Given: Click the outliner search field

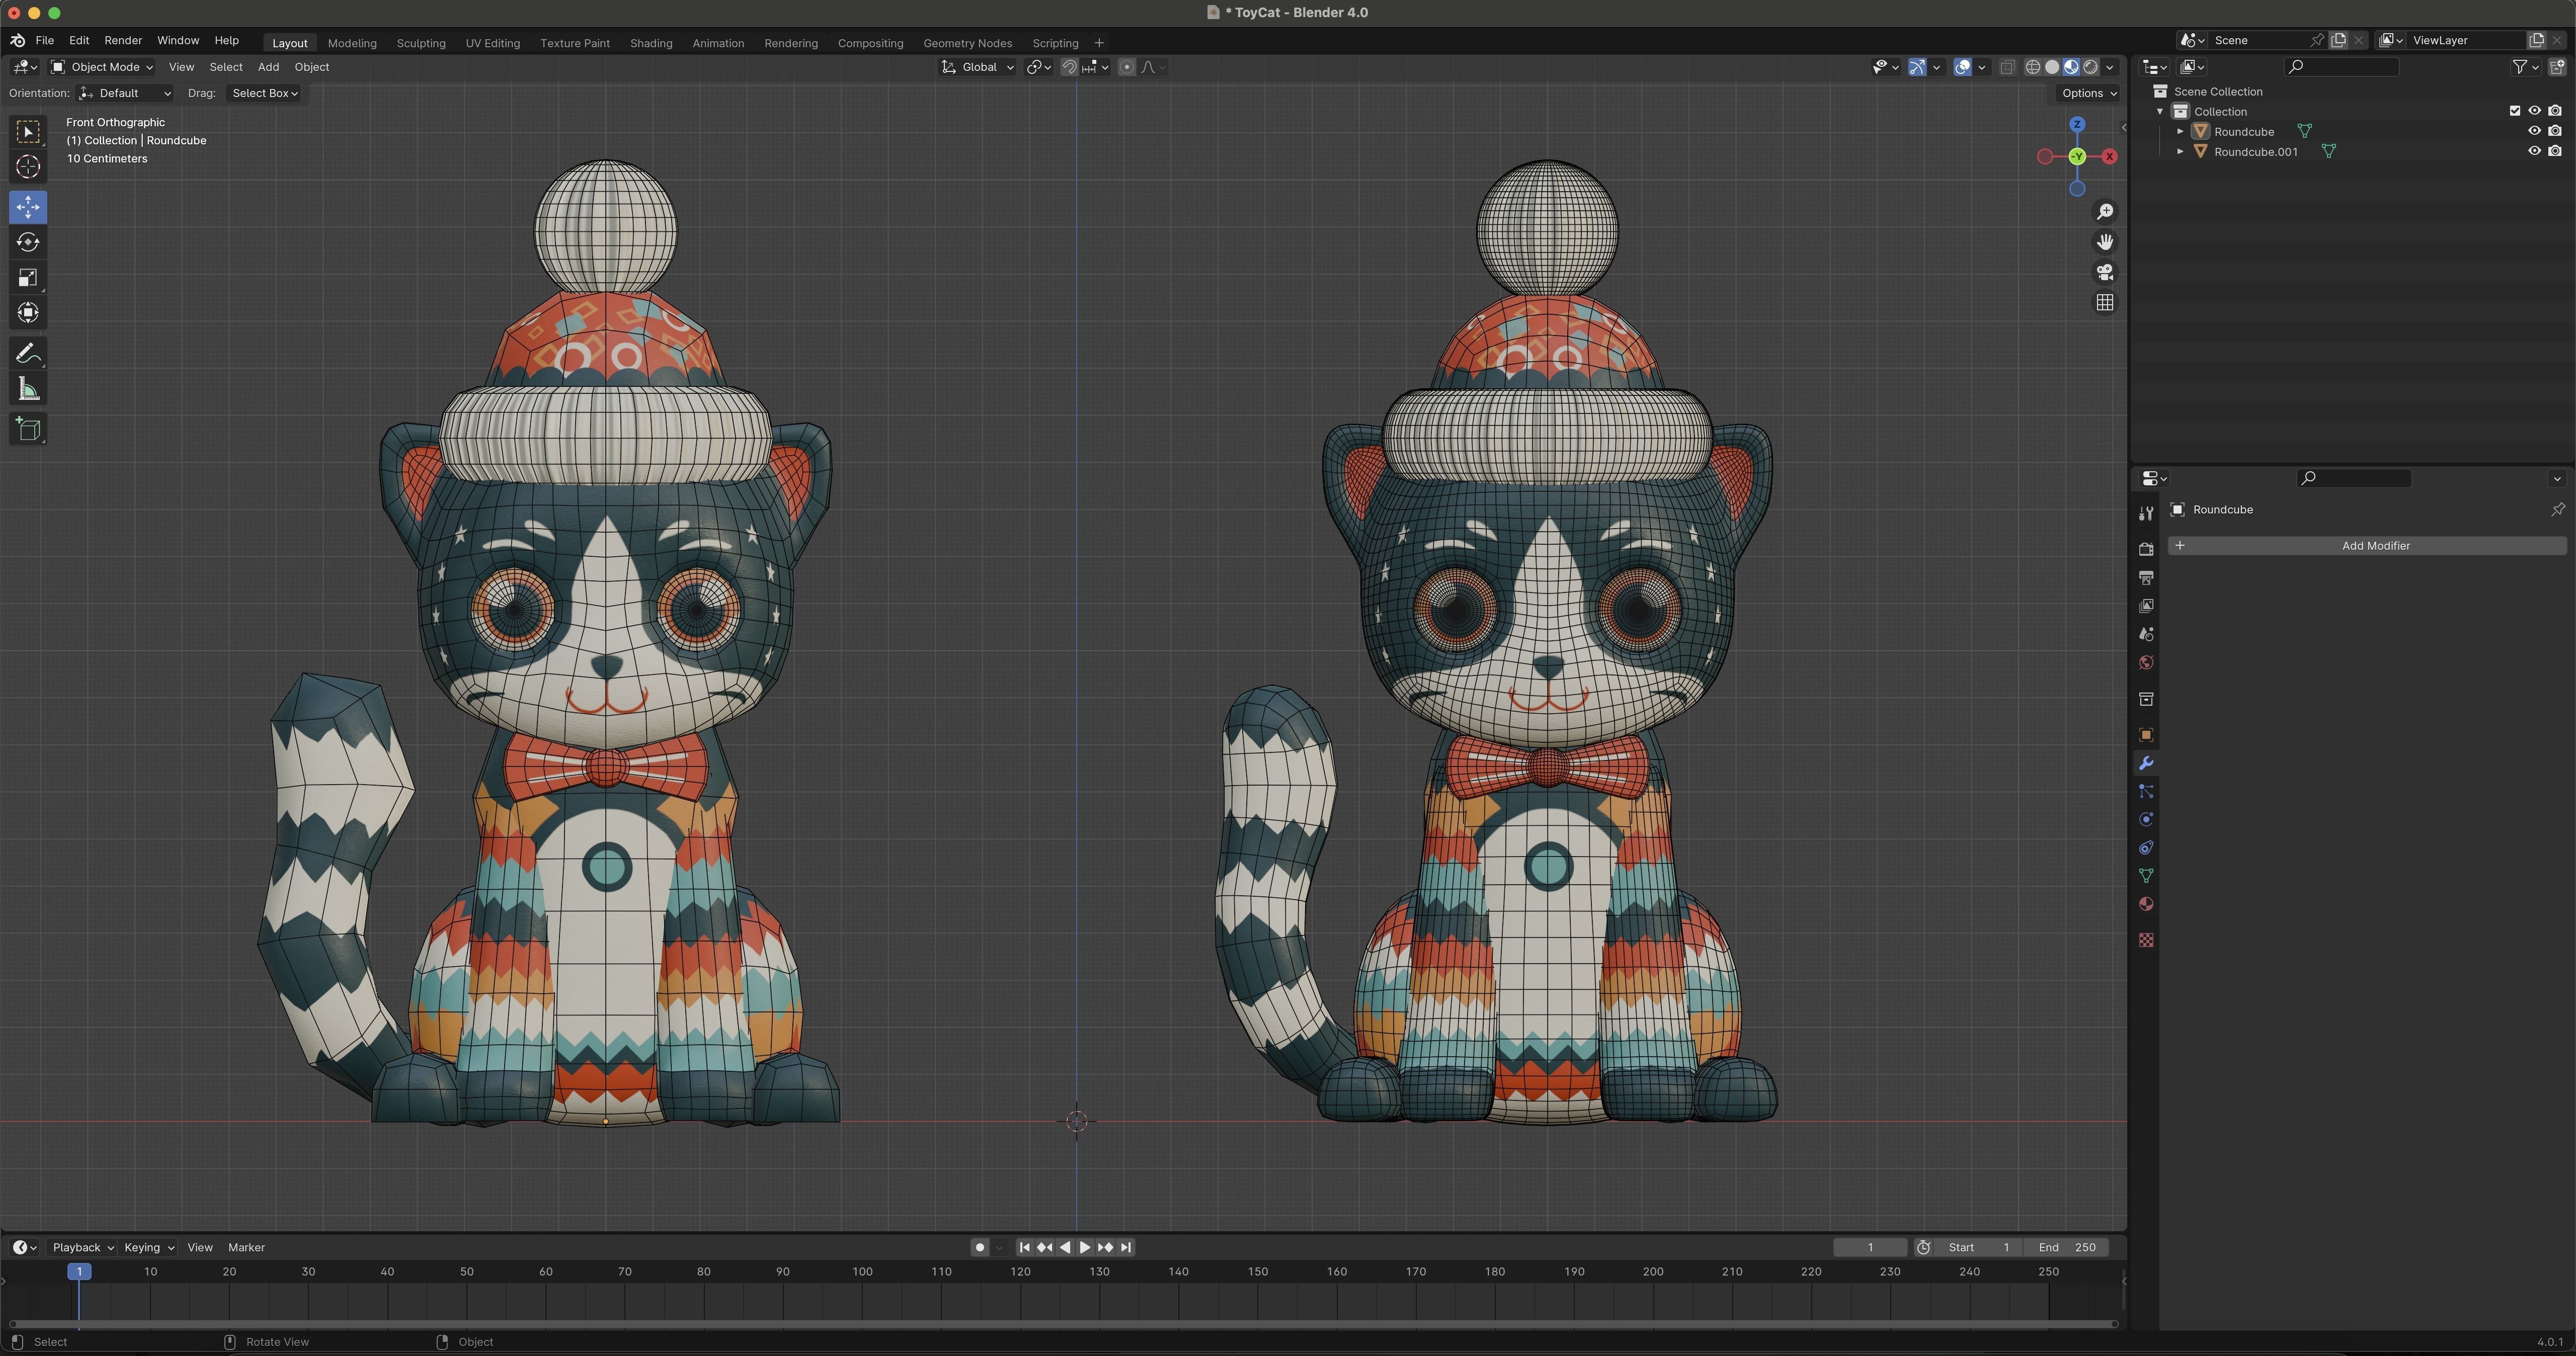Looking at the screenshot, I should point(2341,67).
